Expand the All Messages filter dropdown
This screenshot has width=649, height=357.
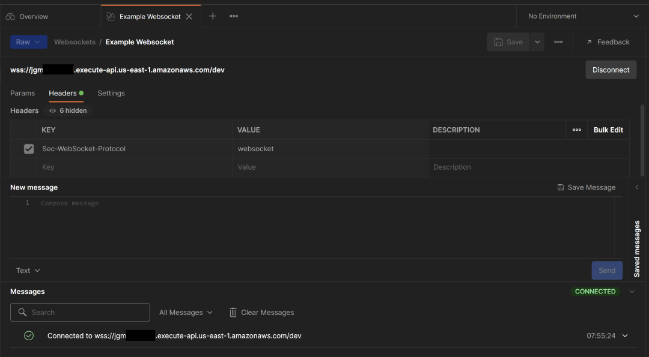point(186,313)
